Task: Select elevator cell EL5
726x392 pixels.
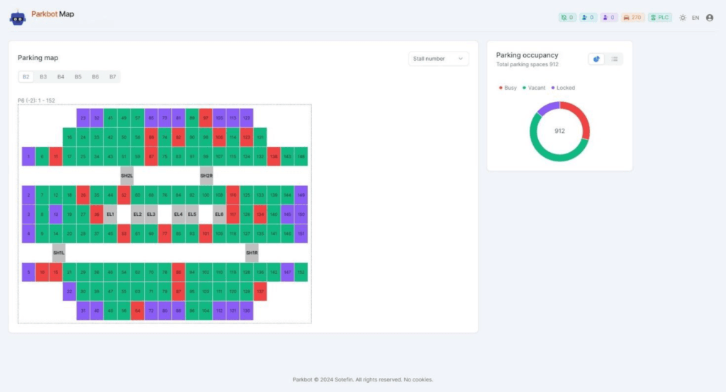Action: click(x=191, y=214)
